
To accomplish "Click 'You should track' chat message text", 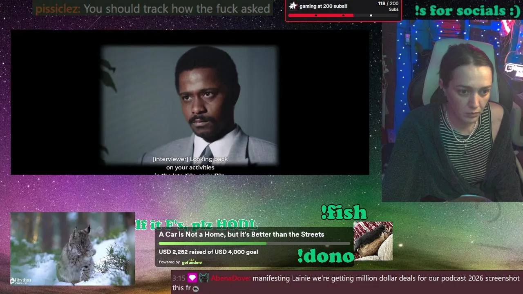I will [177, 9].
